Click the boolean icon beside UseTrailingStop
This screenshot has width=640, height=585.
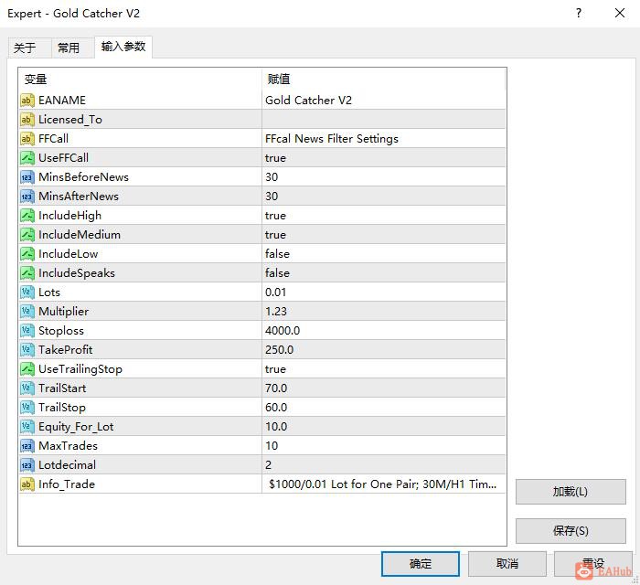tap(27, 368)
